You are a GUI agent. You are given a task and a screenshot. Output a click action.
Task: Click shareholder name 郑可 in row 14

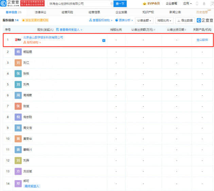pyautogui.click(x=26, y=181)
